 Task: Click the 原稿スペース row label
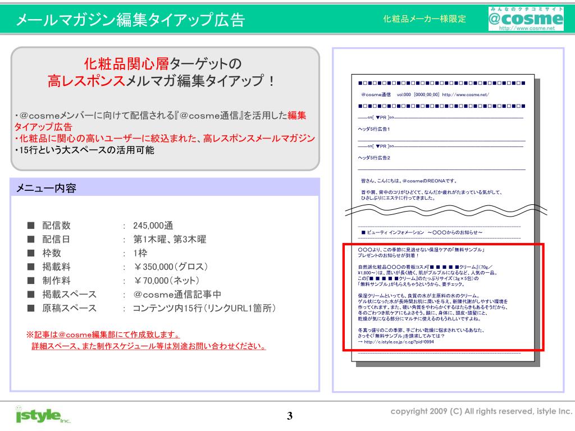coord(69,308)
